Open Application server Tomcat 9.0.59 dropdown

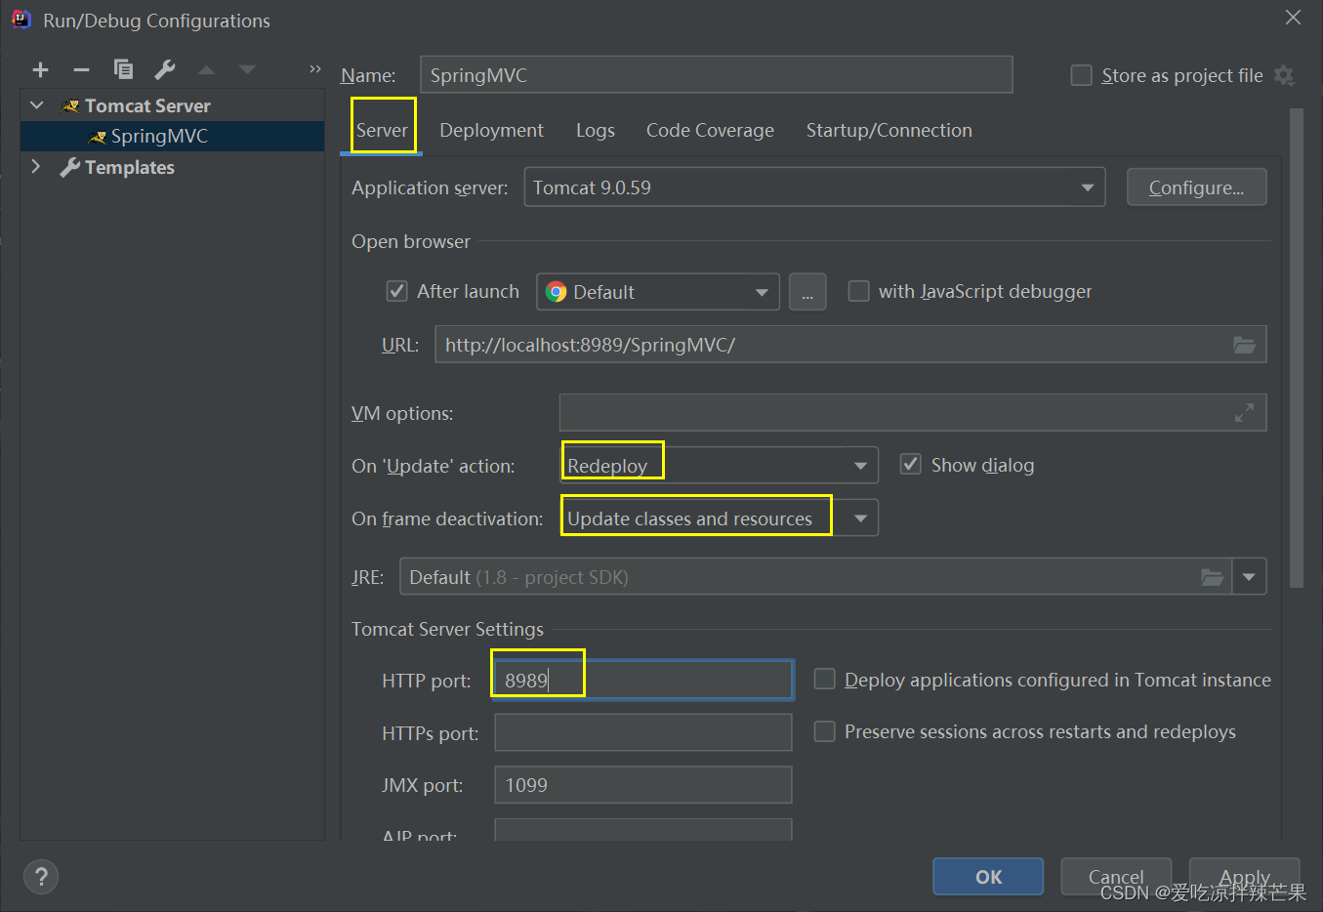tap(814, 187)
